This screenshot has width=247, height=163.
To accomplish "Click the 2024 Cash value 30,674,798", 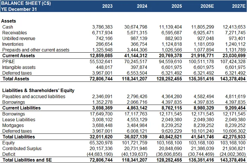I will pyautogui.click(x=136, y=27).
